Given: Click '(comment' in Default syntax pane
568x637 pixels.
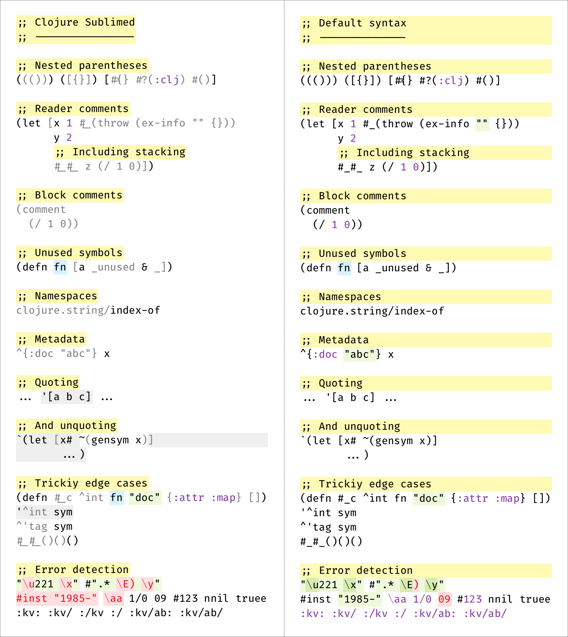Looking at the screenshot, I should tap(325, 210).
